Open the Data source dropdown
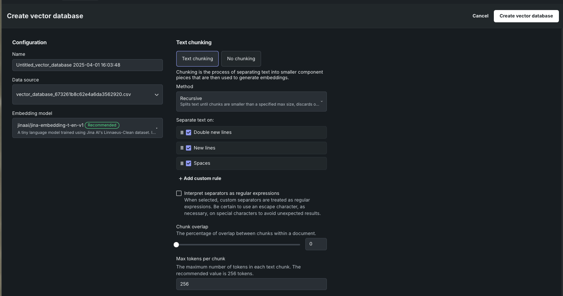This screenshot has height=296, width=563. coord(87,94)
